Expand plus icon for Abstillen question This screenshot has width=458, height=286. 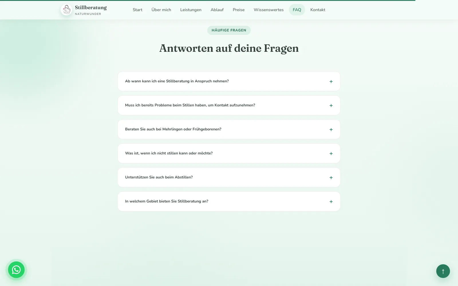click(331, 178)
